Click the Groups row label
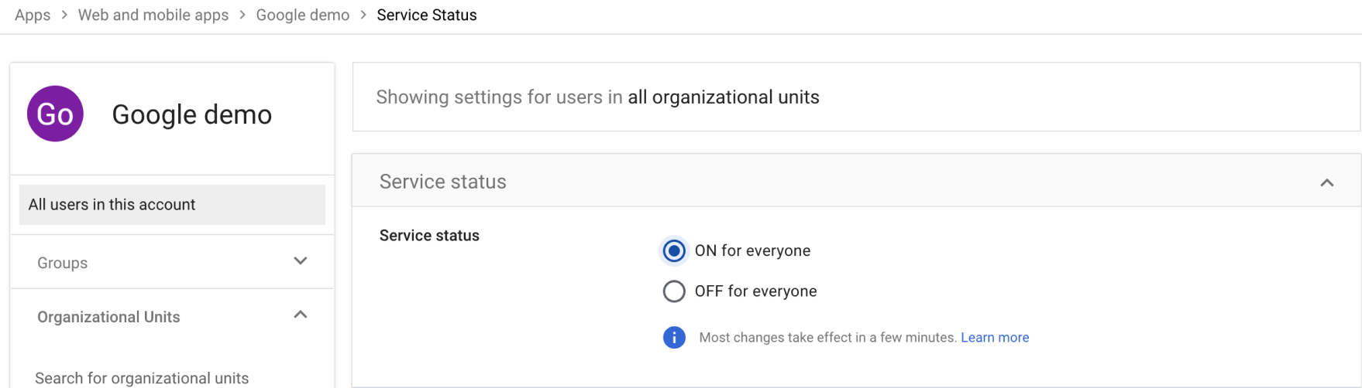 coord(63,263)
